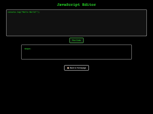The height and width of the screenshot is (114, 153).
Task: Click the console.log("Hello World!"); code line
Action: point(24,12)
